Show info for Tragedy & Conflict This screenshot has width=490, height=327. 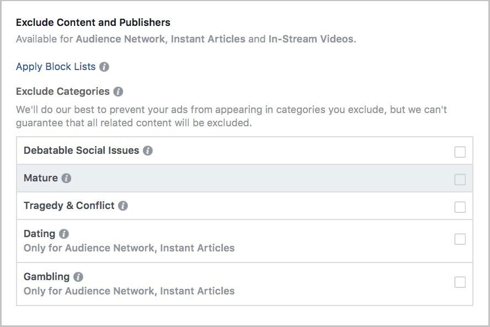(123, 206)
